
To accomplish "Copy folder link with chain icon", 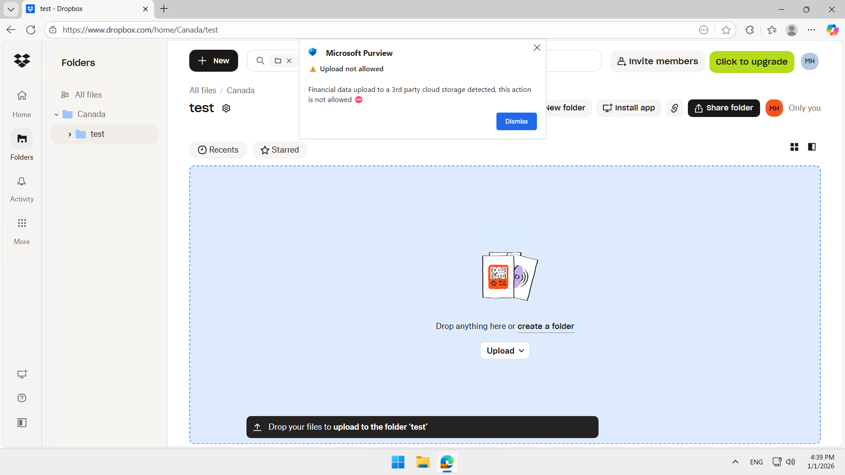I will click(x=674, y=108).
